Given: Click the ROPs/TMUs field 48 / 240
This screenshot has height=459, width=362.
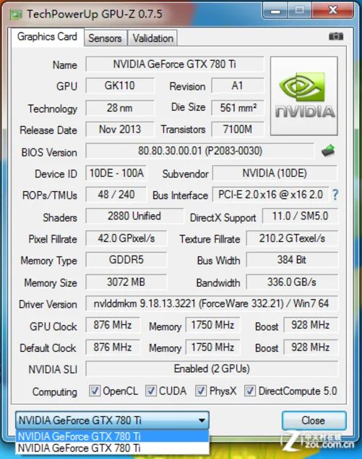Looking at the screenshot, I should click(116, 195).
